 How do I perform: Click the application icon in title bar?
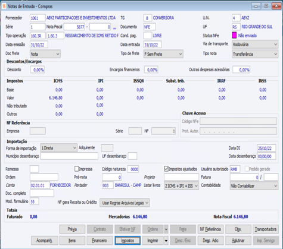click(4, 7)
